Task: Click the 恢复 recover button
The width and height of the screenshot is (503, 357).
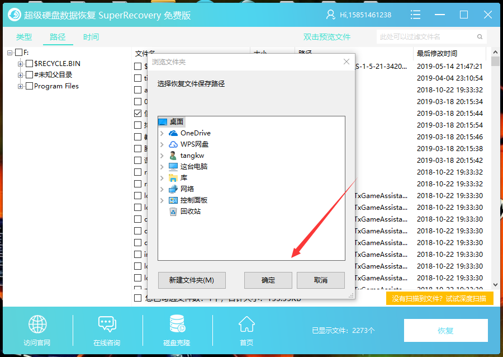Action: pyautogui.click(x=446, y=330)
